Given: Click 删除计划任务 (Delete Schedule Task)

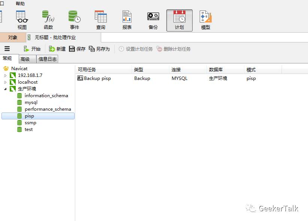Looking at the screenshot, I should 173,49.
